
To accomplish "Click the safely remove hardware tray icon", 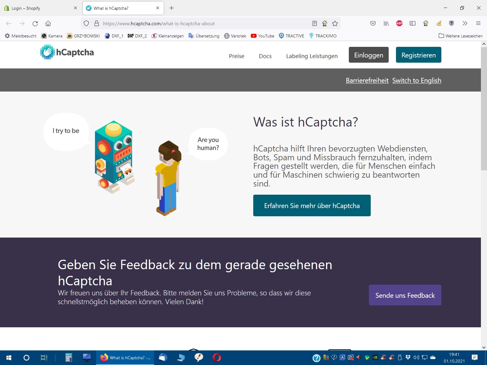I will 400,357.
